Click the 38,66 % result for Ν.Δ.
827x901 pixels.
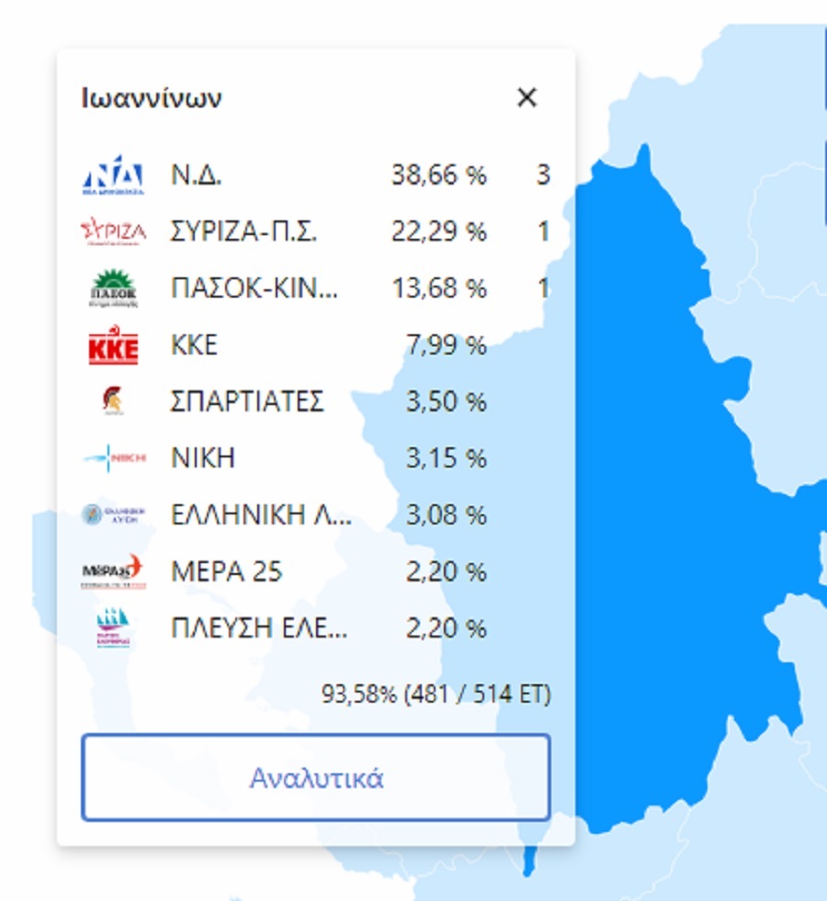438,175
